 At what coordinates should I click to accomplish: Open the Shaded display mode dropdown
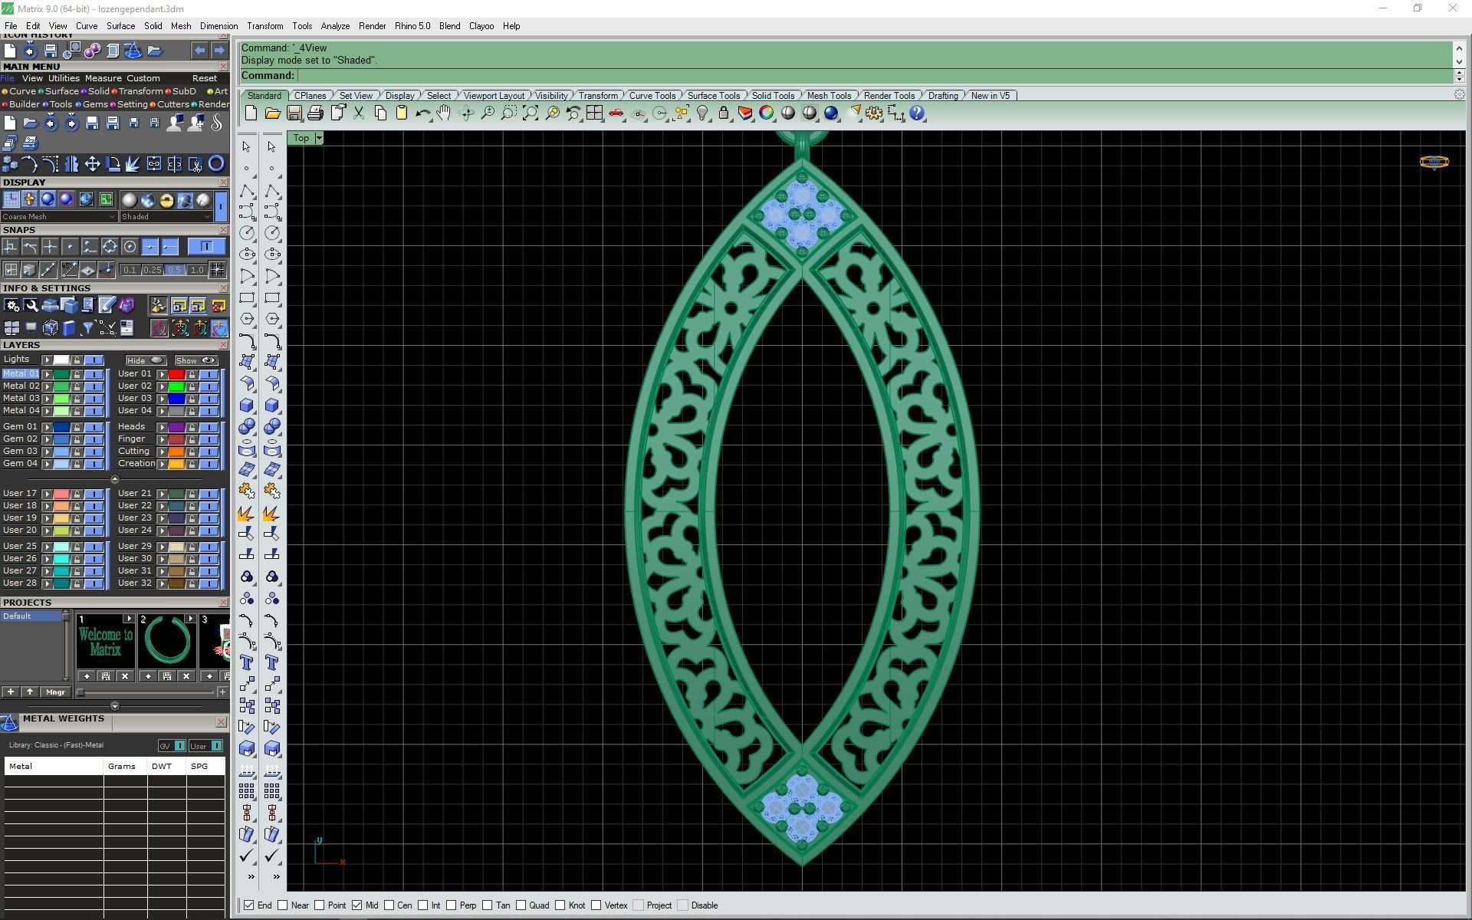click(x=166, y=217)
